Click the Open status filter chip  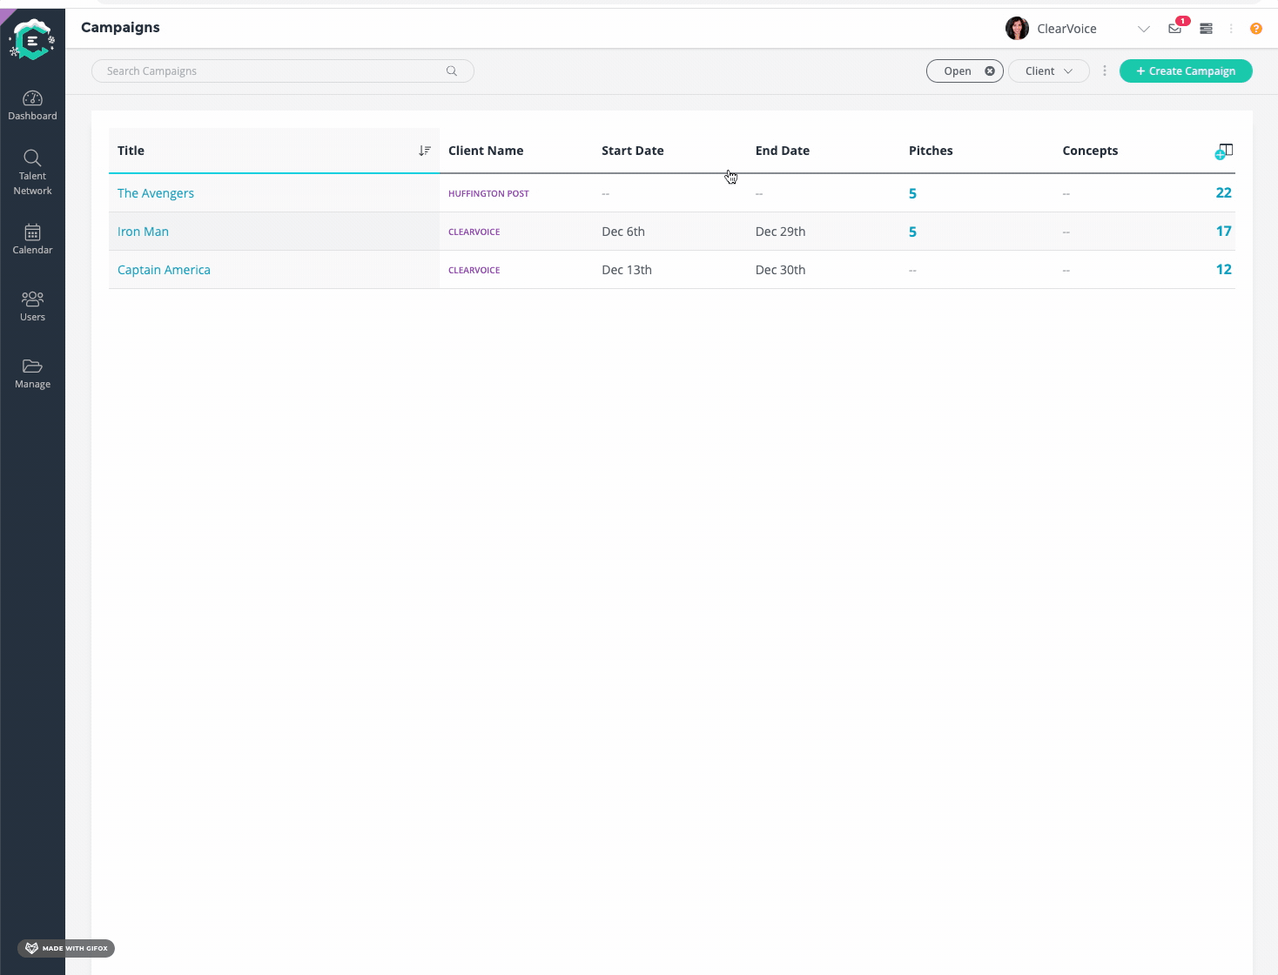[965, 71]
